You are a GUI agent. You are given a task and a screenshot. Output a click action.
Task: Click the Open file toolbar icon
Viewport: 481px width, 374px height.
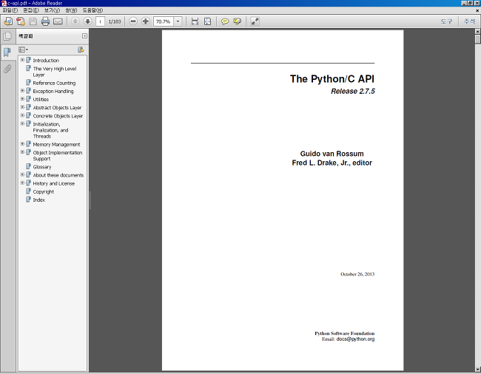8,21
